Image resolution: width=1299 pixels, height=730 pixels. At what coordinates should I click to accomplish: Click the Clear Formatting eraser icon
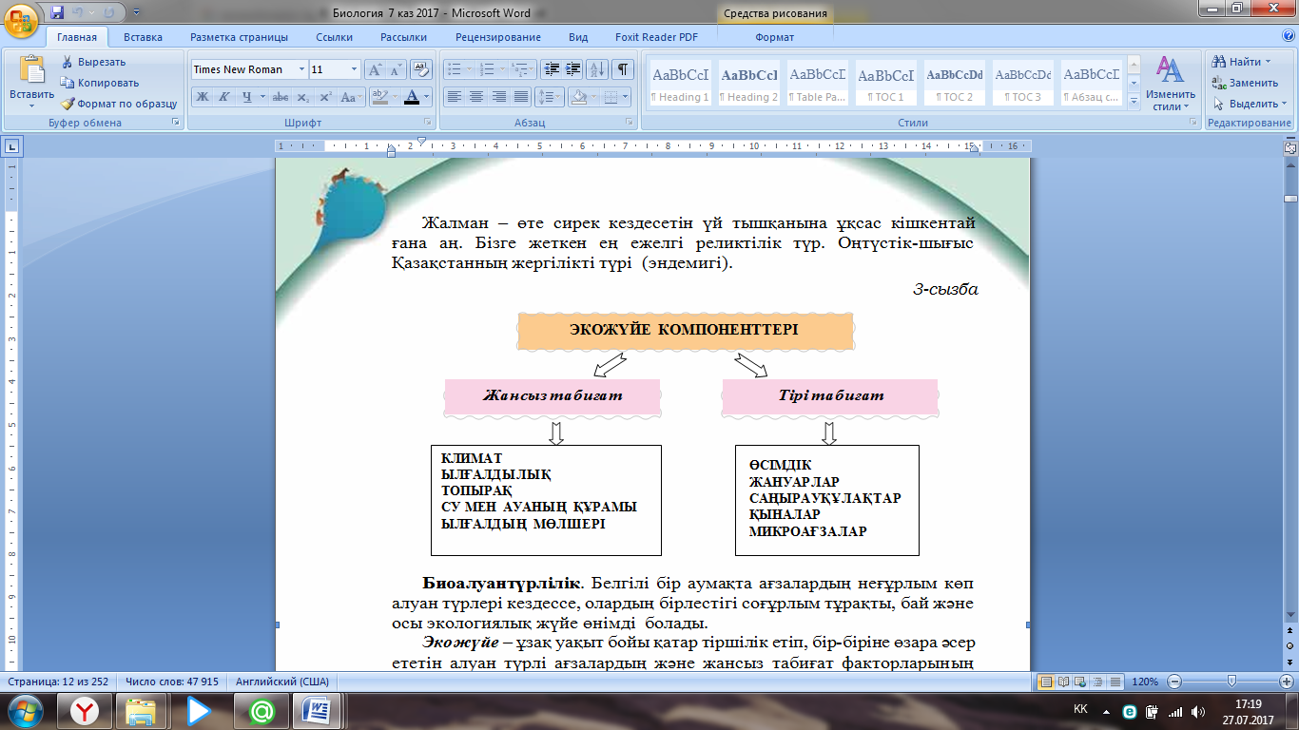pos(422,69)
